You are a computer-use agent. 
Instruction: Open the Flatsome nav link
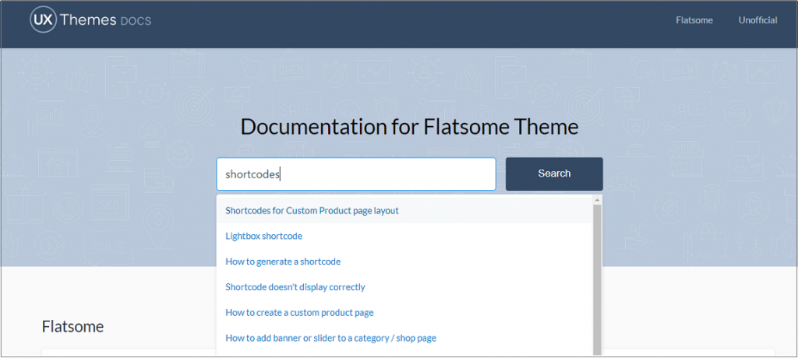pos(694,20)
